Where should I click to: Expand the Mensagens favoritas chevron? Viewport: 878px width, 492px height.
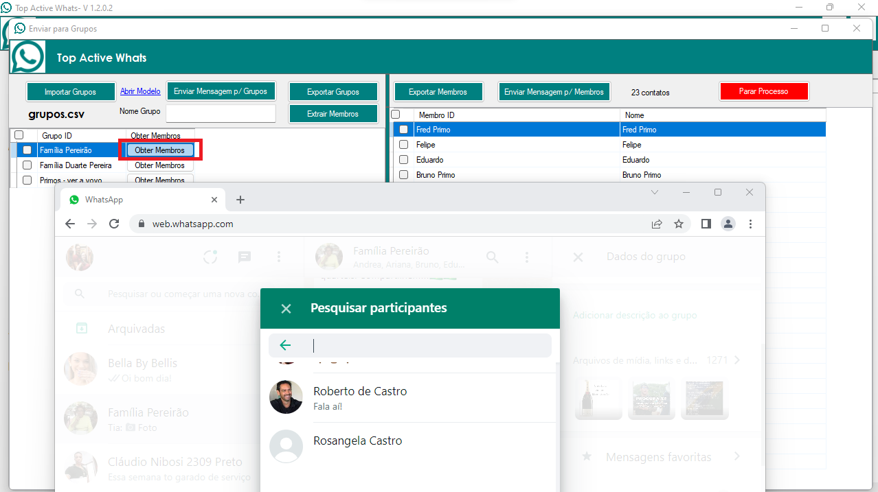tap(736, 456)
